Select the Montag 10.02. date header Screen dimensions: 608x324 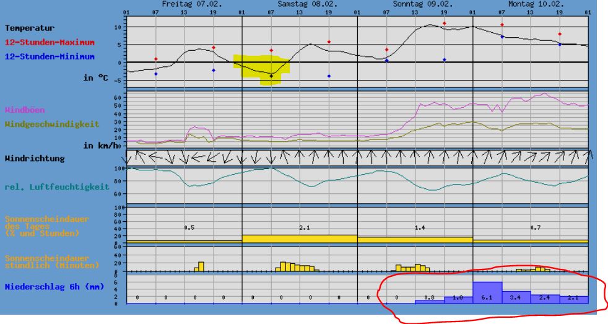[530, 4]
